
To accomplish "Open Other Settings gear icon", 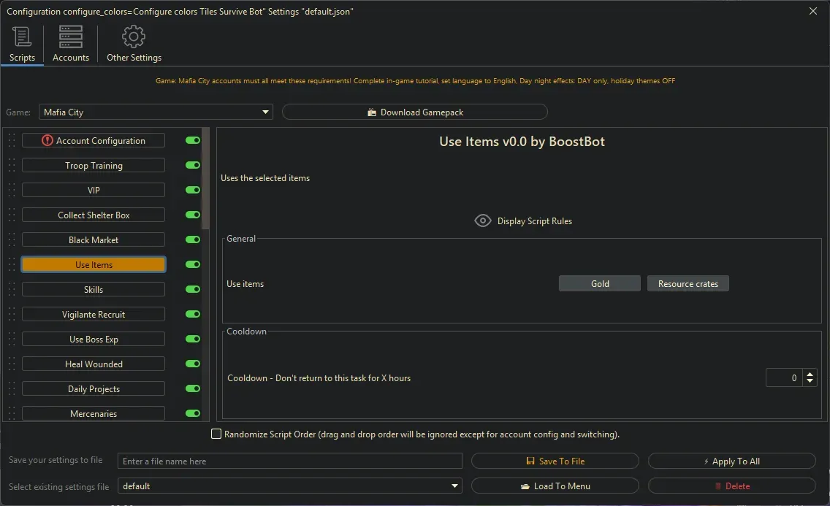I will [x=134, y=36].
